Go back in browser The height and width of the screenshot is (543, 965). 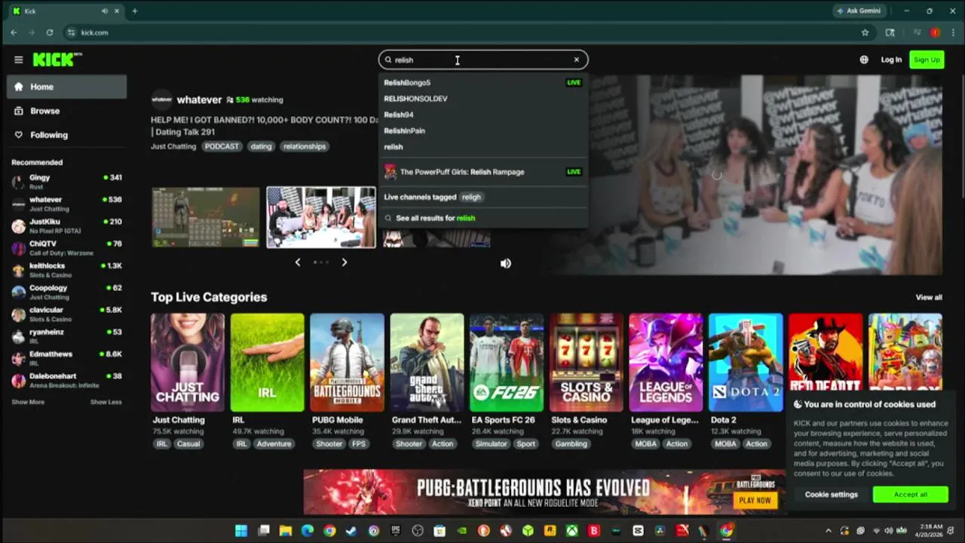tap(14, 32)
